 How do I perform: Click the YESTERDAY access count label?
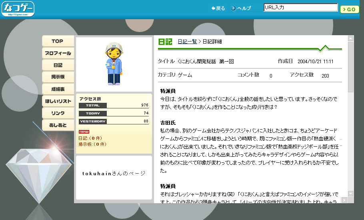tap(93, 121)
